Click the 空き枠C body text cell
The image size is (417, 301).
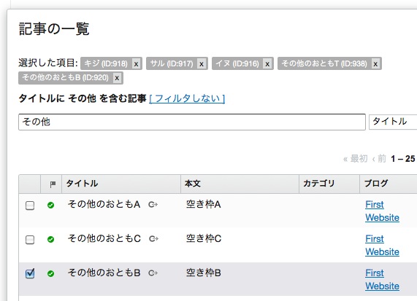[x=204, y=238]
